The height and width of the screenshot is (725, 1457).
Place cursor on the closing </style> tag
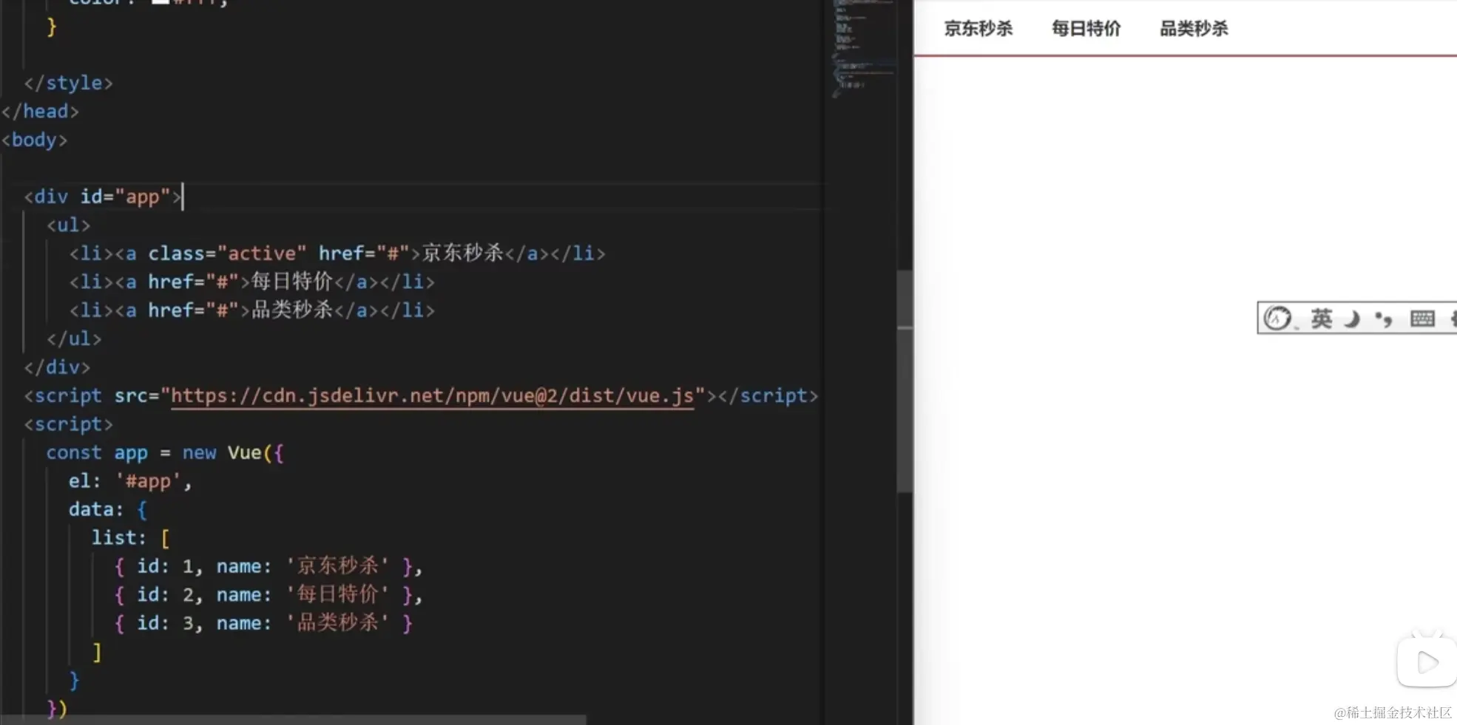68,83
